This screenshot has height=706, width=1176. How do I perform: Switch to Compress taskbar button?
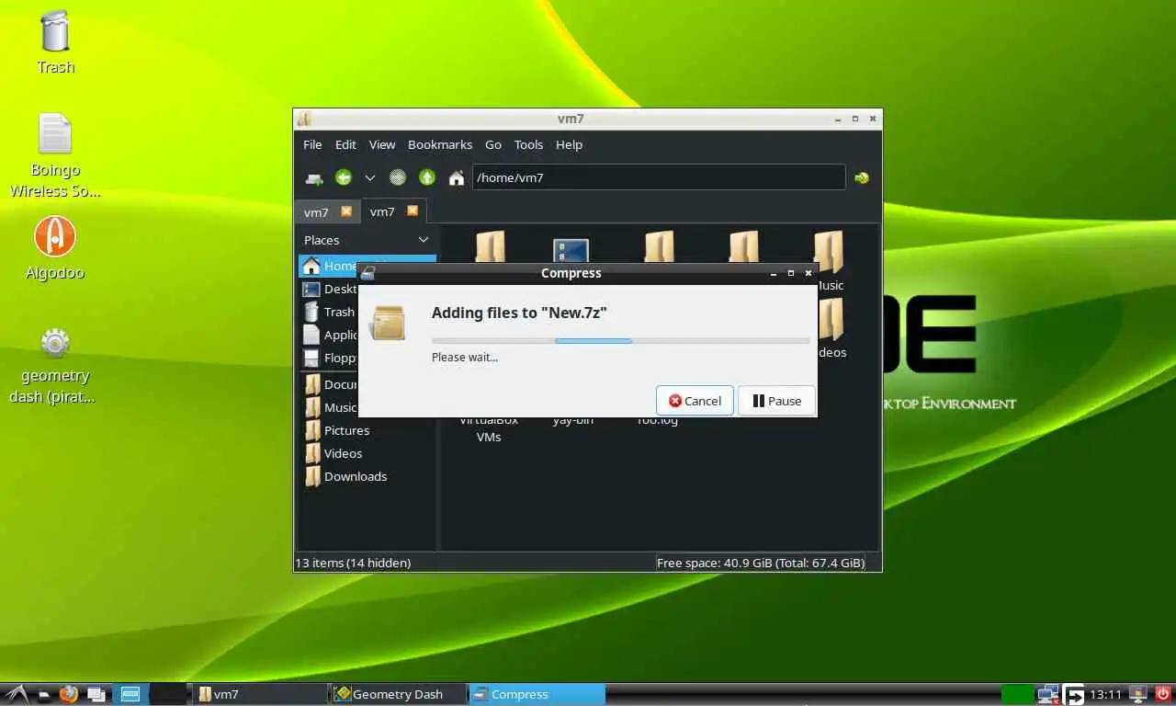(537, 694)
